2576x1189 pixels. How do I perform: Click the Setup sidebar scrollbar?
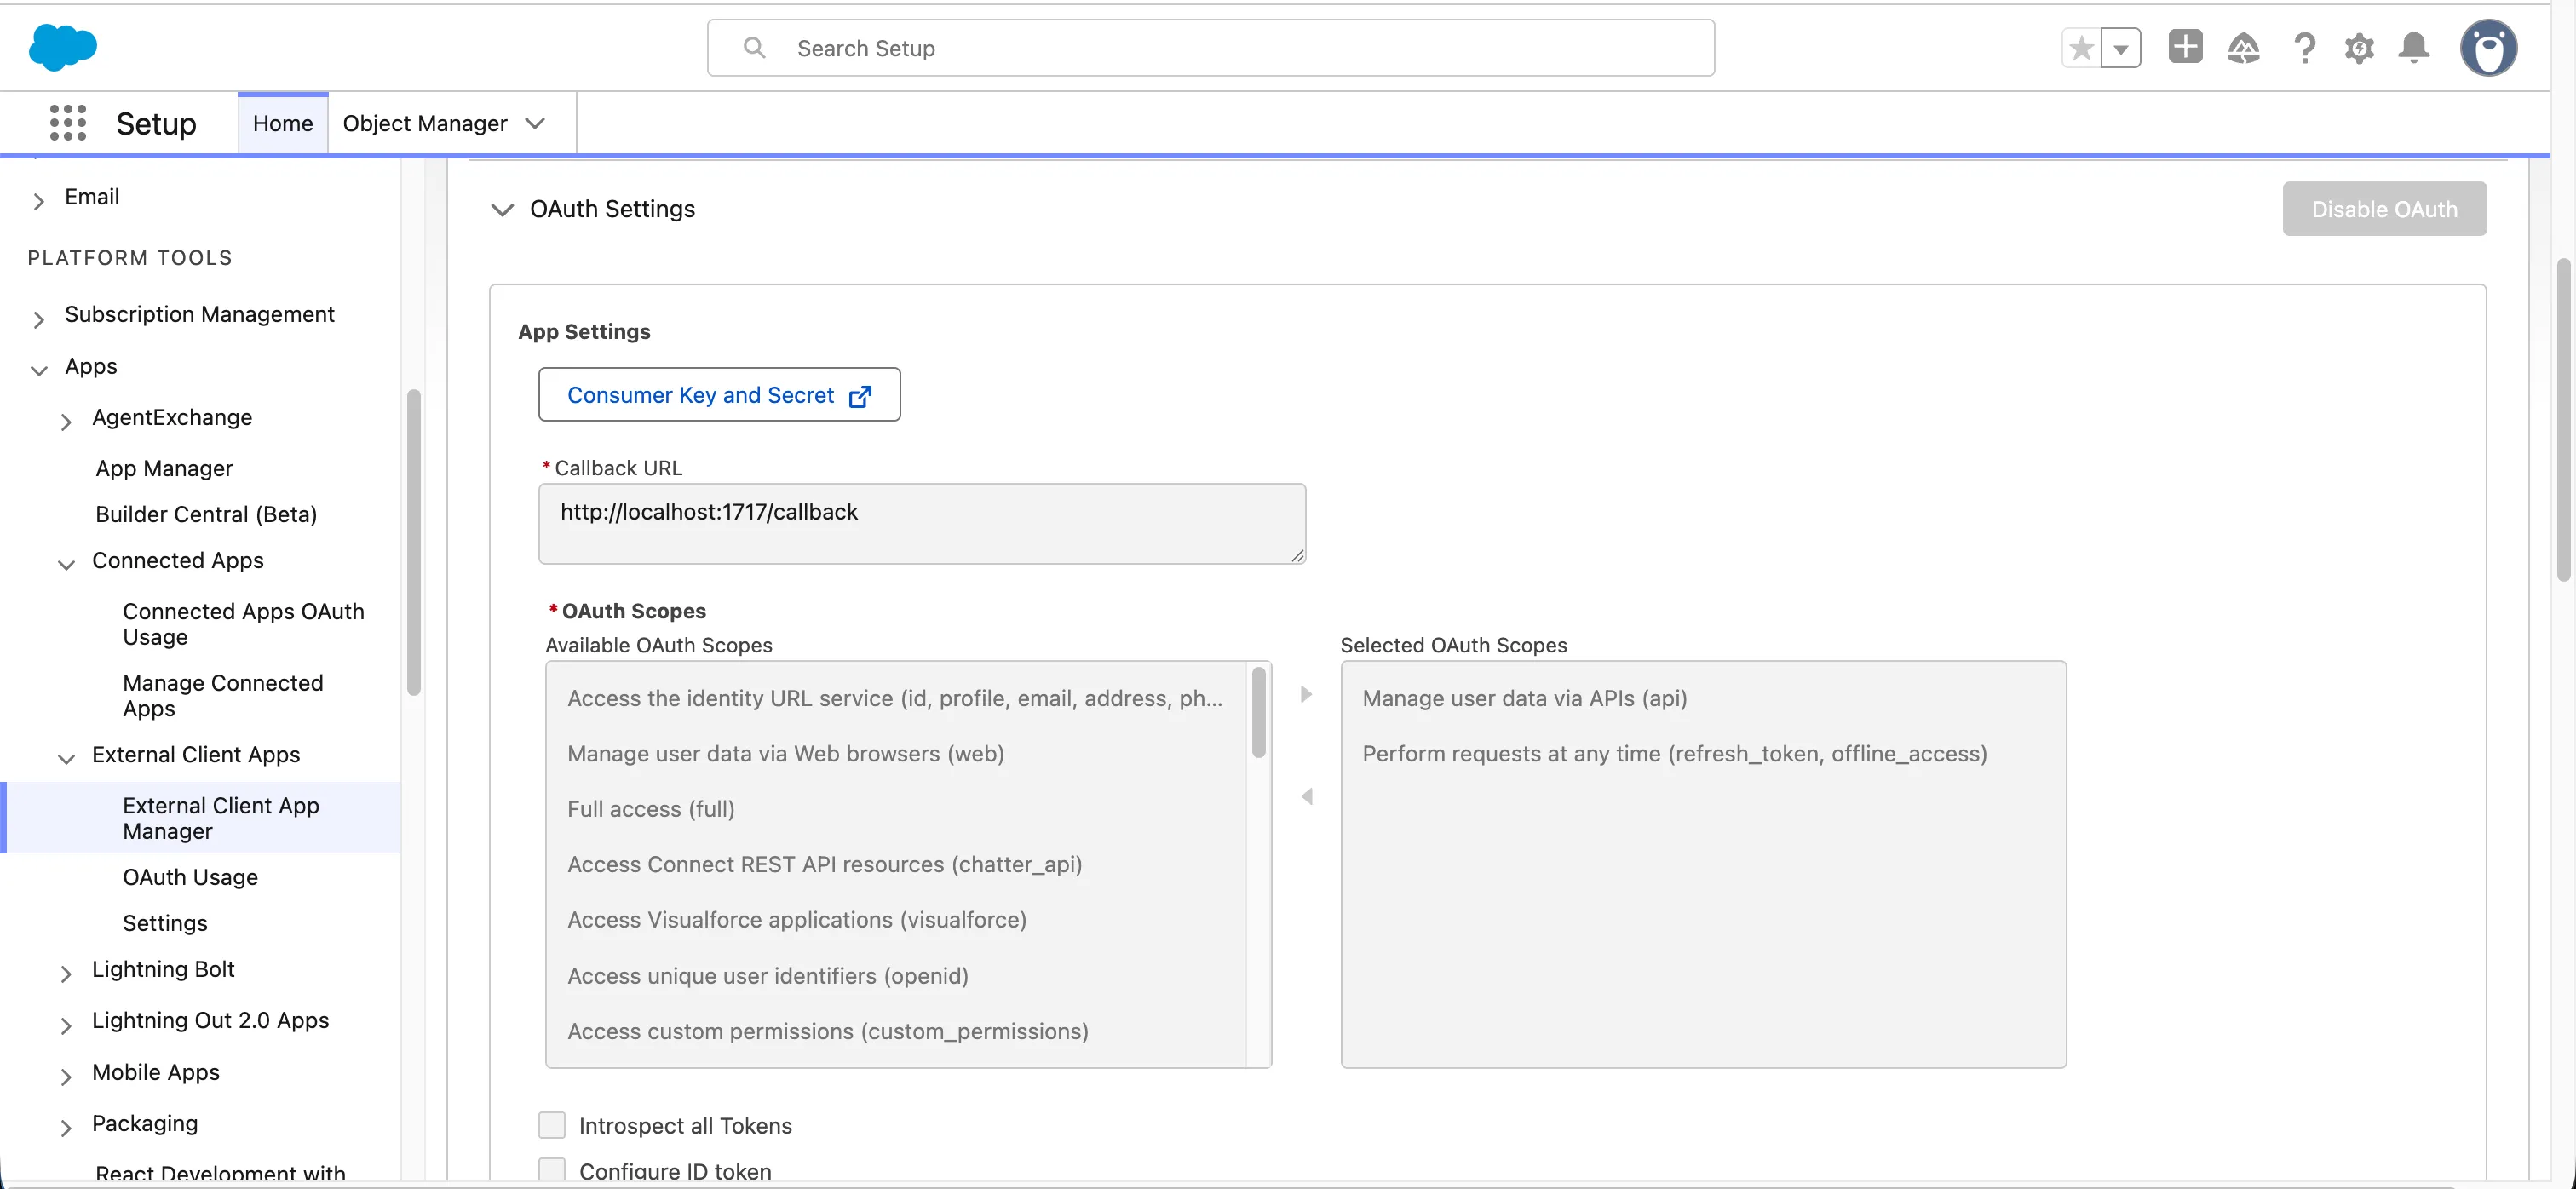(x=413, y=542)
